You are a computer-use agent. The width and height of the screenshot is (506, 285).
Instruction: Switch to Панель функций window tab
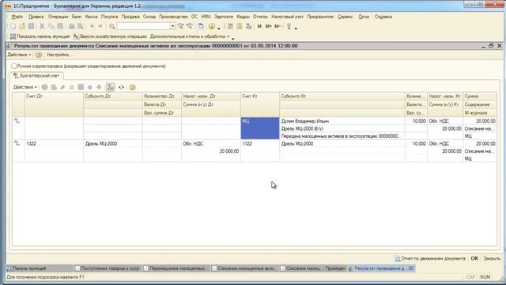(x=40, y=268)
